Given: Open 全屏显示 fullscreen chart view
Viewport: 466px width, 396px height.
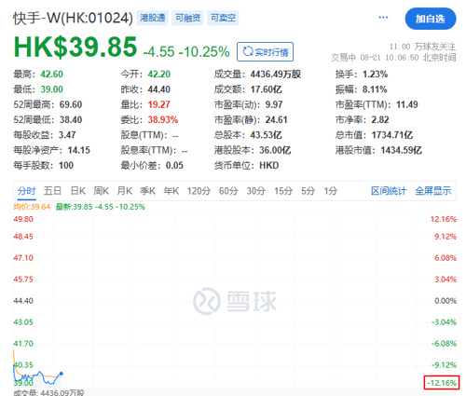Looking at the screenshot, I should (433, 191).
